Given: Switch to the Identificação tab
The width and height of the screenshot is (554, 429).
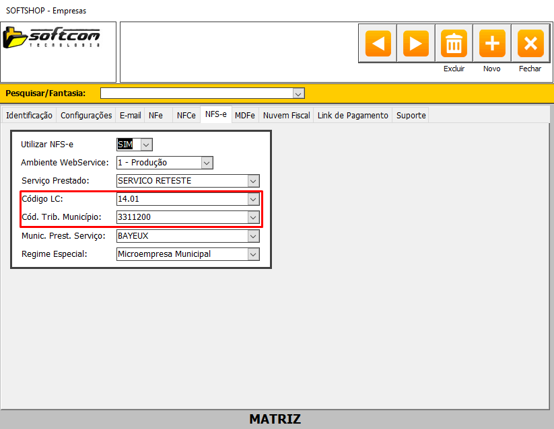Looking at the screenshot, I should point(29,116).
